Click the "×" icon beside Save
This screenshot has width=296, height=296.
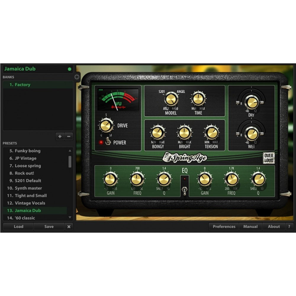click(69, 227)
